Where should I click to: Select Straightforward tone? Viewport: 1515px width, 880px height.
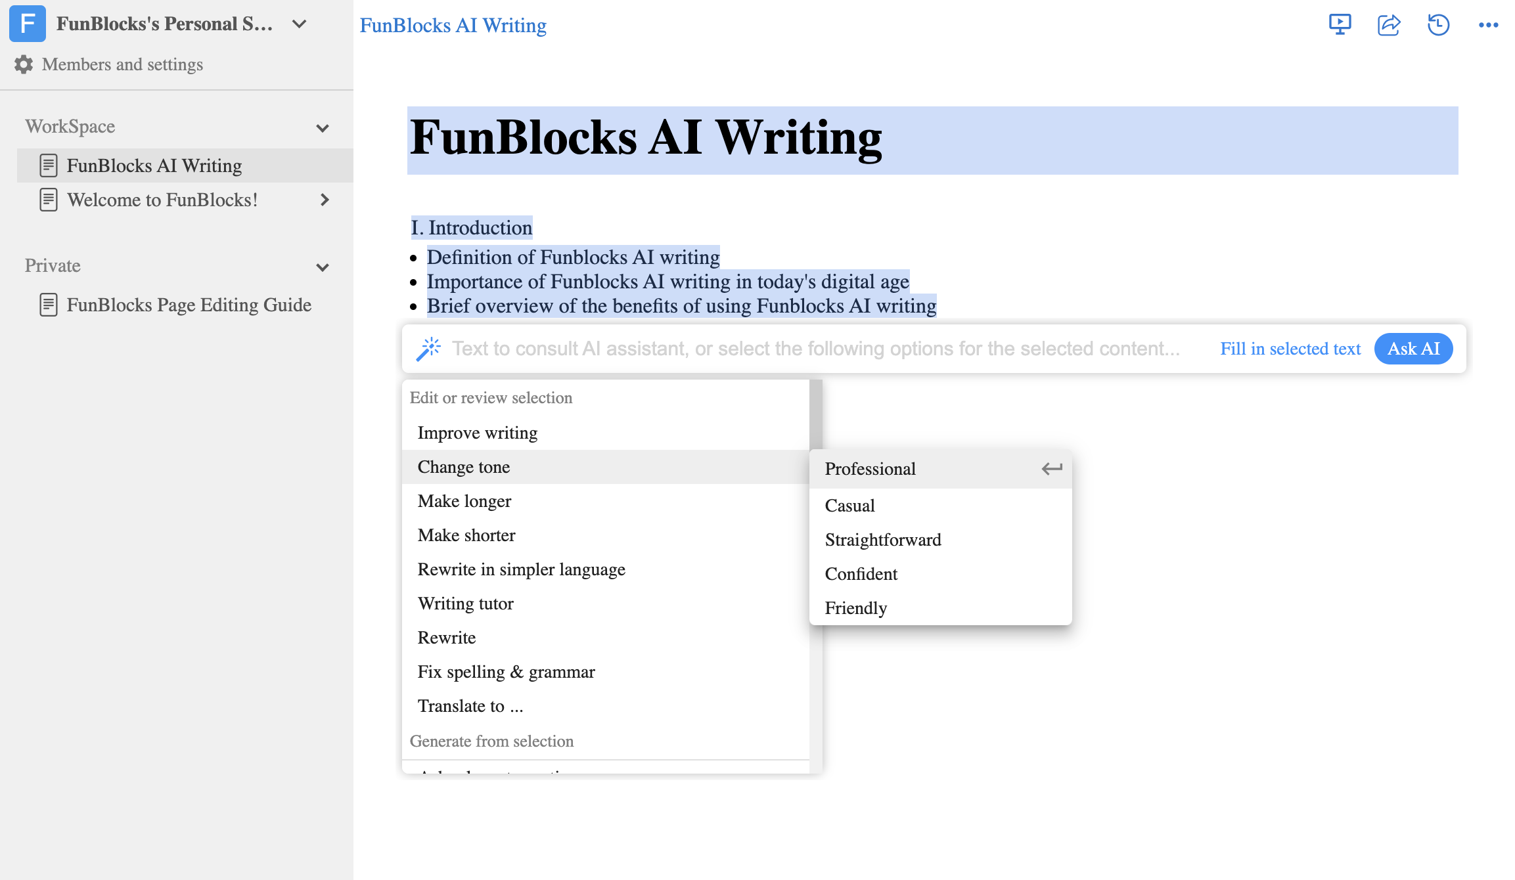941,540
